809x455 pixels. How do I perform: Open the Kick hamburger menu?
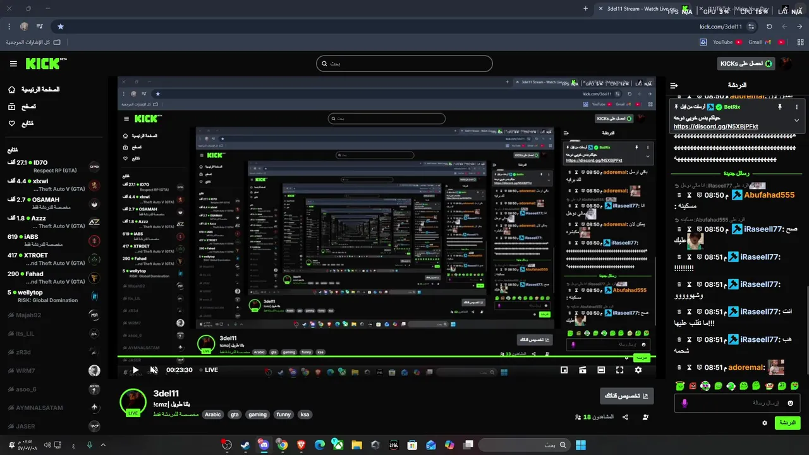pyautogui.click(x=13, y=64)
